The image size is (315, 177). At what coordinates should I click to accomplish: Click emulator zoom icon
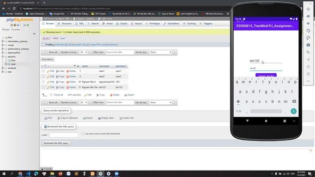[308, 52]
